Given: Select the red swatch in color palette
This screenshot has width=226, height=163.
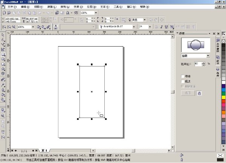Looking at the screenshot, I should point(223,101).
